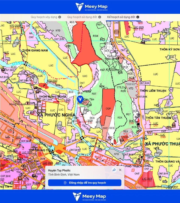This screenshot has height=203, width=180.
Task: Click Tỉnh Bình Định, Việt Nam text
Action: [x=64, y=174]
